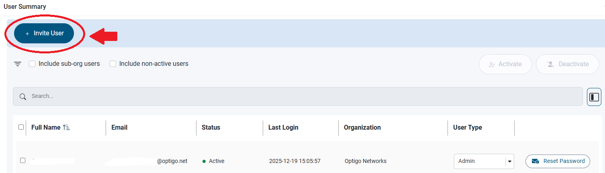Viewport: 605px width, 173px height.
Task: Click last login 2025-12-19 15:05:57
Action: point(295,161)
